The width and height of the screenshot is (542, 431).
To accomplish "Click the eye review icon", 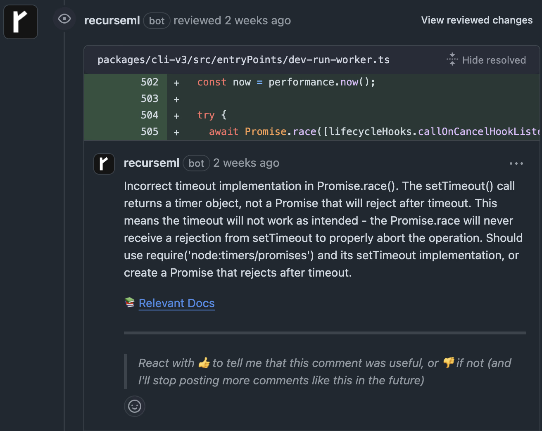I will click(64, 19).
